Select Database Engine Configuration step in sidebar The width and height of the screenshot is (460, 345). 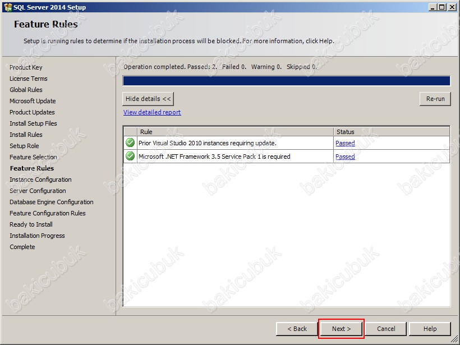pyautogui.click(x=52, y=202)
